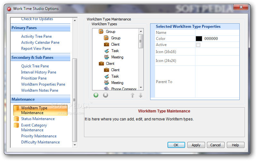Click the green add WorkItem type icon
257x161 pixels.
[96, 95]
